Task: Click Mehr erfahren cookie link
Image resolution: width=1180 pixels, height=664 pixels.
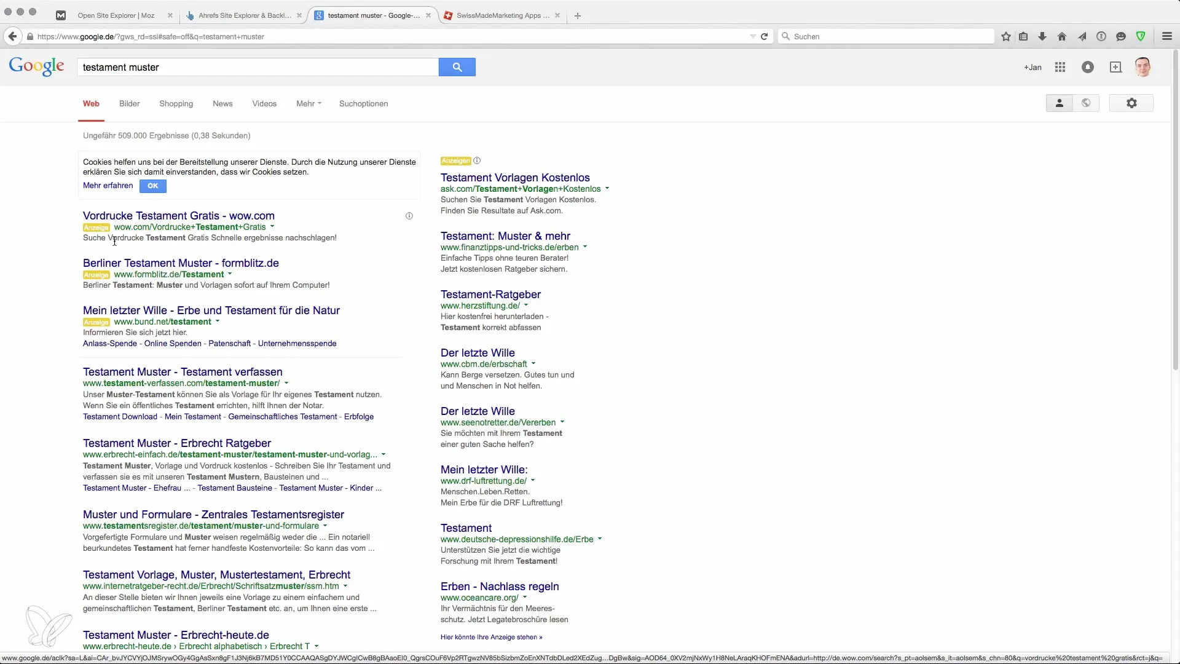Action: pyautogui.click(x=108, y=185)
